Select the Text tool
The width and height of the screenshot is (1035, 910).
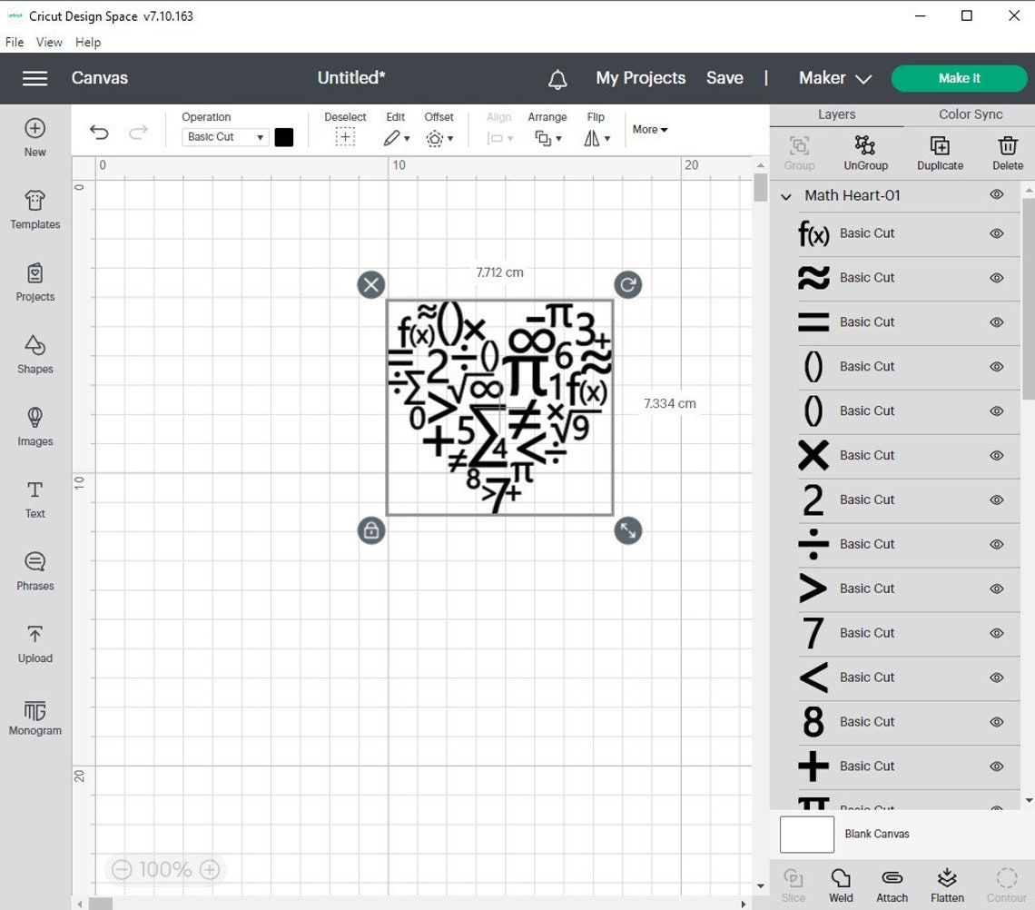click(34, 500)
